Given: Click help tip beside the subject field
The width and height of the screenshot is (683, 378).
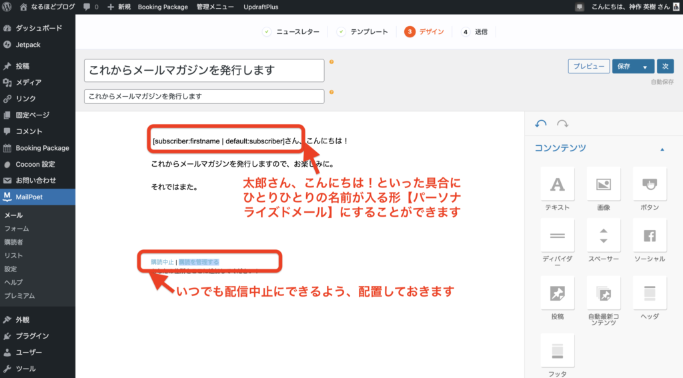Looking at the screenshot, I should [x=331, y=62].
